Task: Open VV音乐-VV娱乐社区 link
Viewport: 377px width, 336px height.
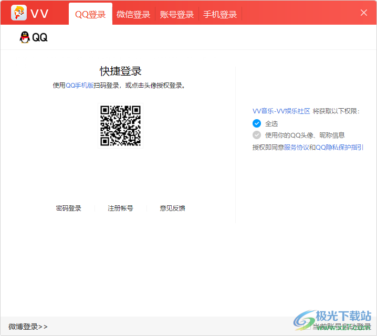Action: pyautogui.click(x=281, y=111)
